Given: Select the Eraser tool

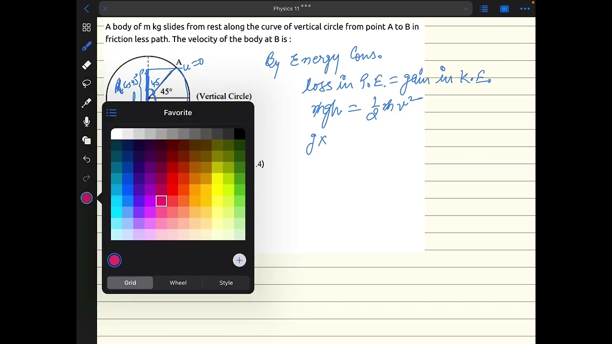Looking at the screenshot, I should (x=87, y=65).
